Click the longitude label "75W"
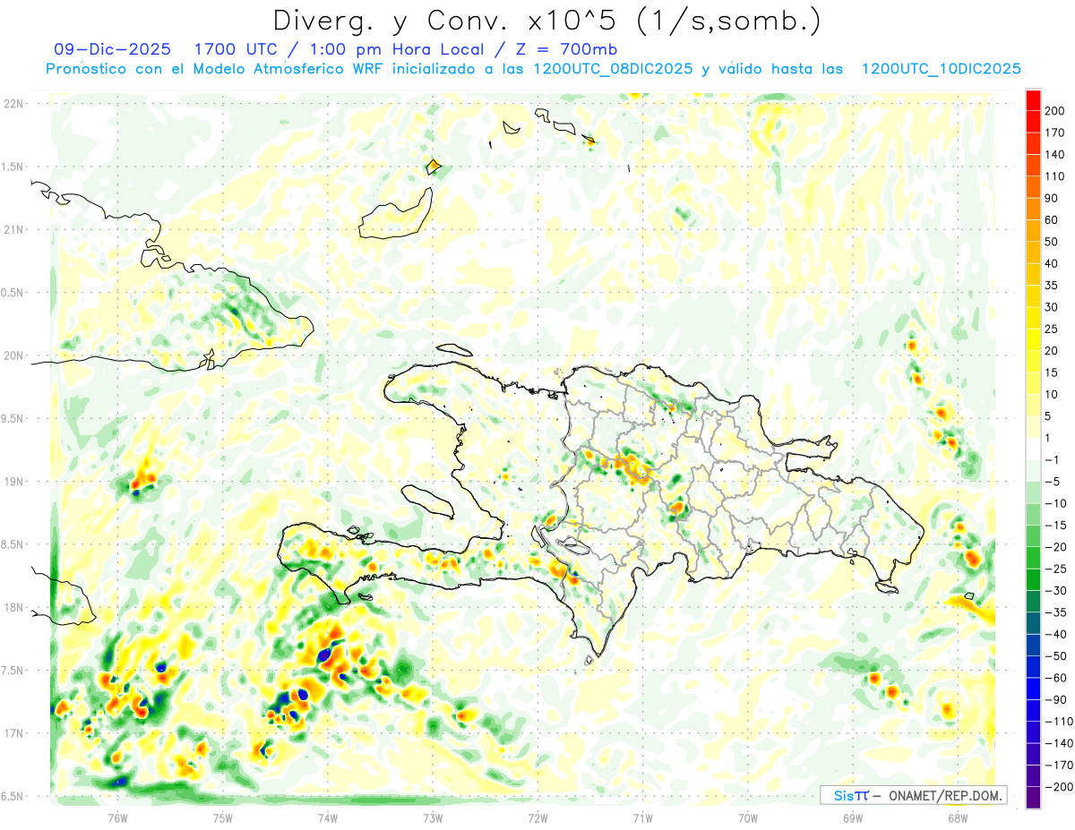The width and height of the screenshot is (1075, 830). (223, 817)
